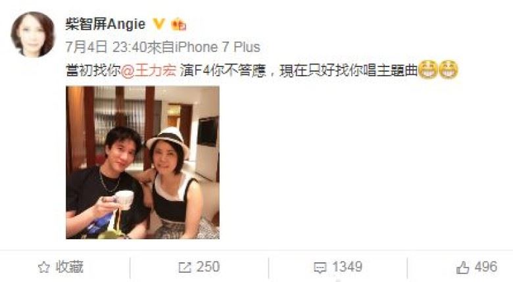Click the thumbs-up like icon
513x282 pixels.
click(x=462, y=268)
